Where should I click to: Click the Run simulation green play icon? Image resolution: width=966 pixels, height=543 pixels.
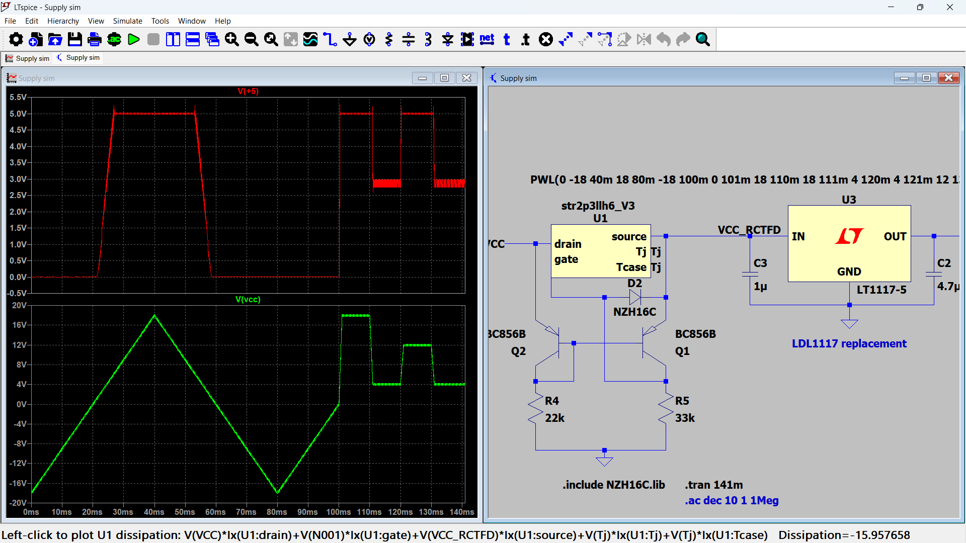(134, 39)
